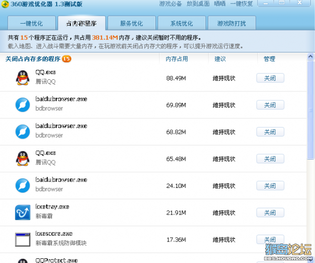
Task: Select the 占内存程序 tab
Action: coord(81,23)
